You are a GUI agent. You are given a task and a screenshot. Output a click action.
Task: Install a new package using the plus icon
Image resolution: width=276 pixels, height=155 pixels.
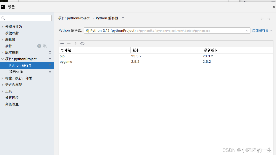pos(62,43)
